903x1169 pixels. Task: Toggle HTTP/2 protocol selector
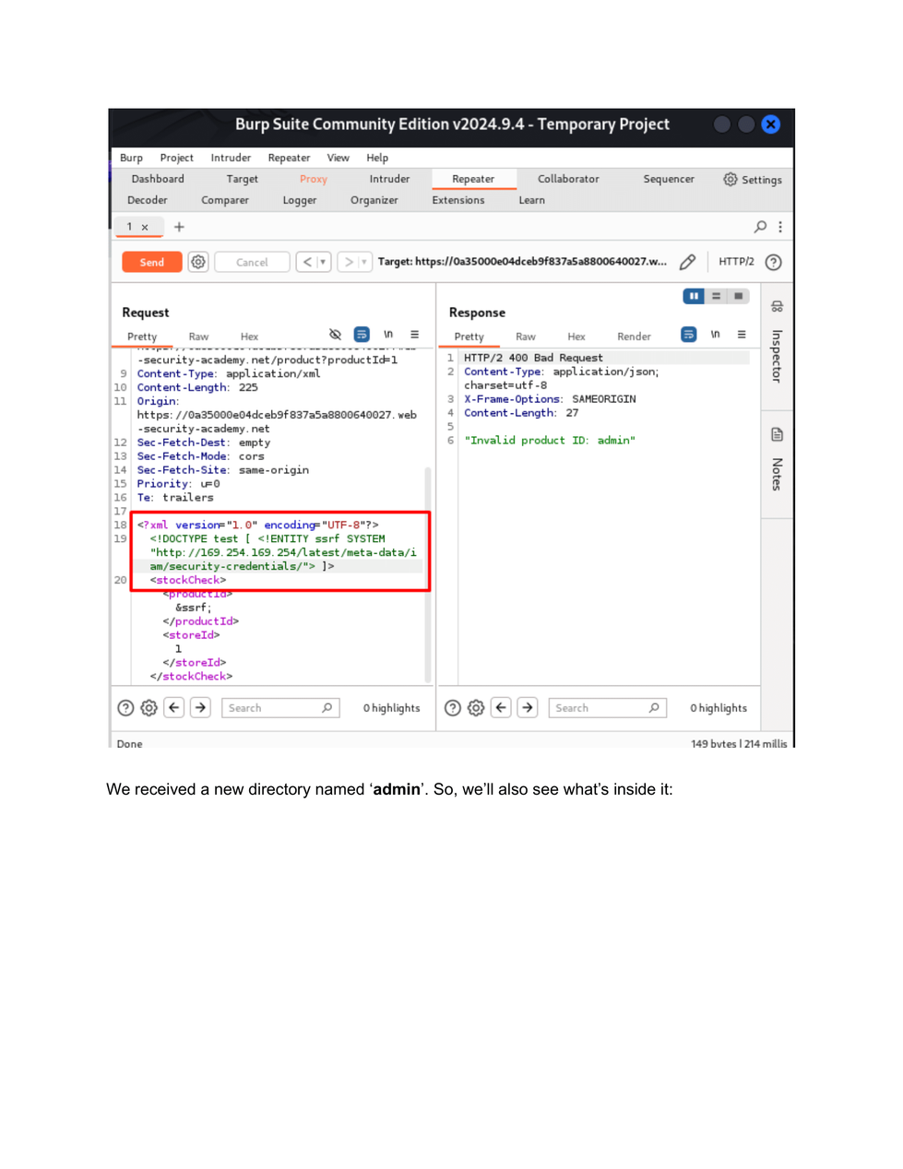click(x=736, y=262)
